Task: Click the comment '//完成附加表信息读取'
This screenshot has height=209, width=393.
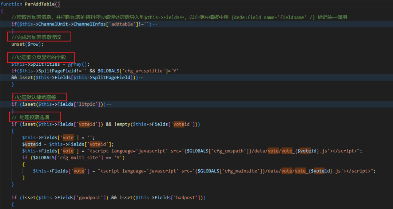Action: 36,38
